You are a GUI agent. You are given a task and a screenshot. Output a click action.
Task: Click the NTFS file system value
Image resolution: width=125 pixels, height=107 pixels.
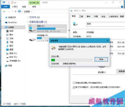tap(89, 36)
